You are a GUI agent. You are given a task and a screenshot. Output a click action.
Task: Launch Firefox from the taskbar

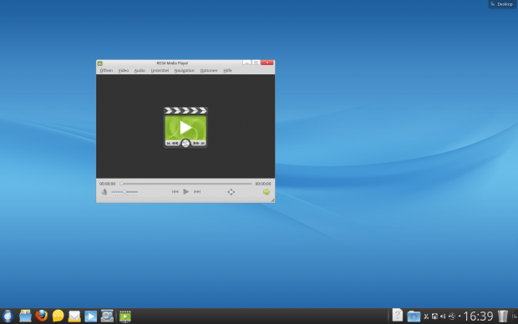point(42,316)
